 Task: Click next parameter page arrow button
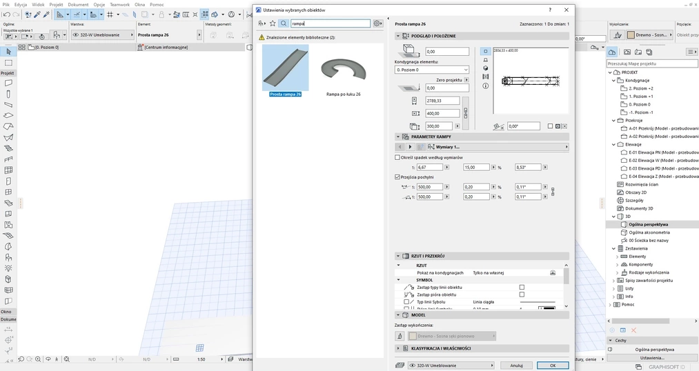pyautogui.click(x=410, y=147)
